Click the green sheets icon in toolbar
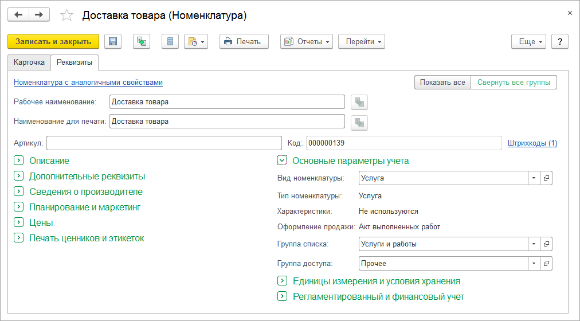This screenshot has height=321, width=580. tap(142, 41)
